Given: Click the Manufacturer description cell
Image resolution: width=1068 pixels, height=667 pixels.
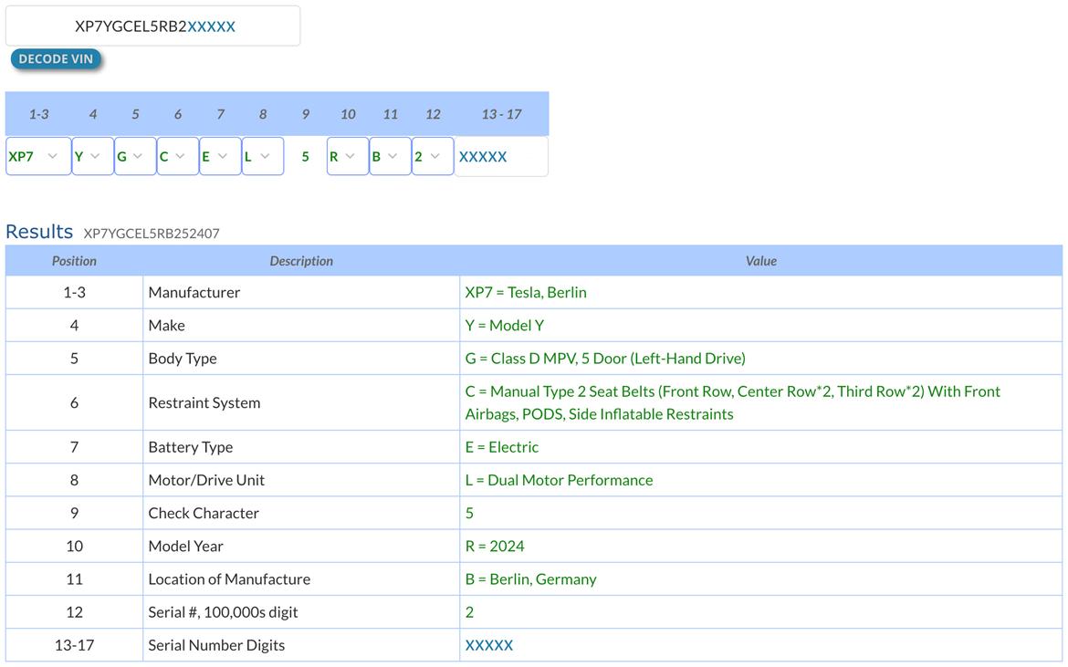Looking at the screenshot, I should pos(301,292).
